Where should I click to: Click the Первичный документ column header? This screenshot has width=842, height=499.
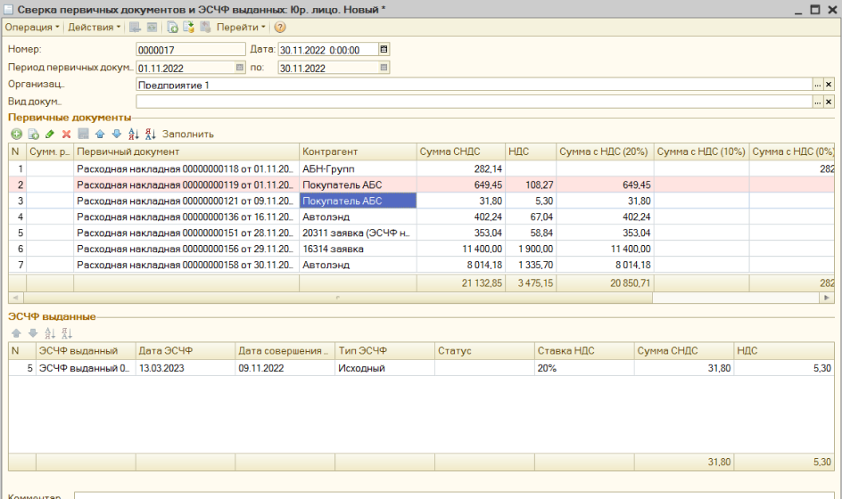[x=186, y=151]
